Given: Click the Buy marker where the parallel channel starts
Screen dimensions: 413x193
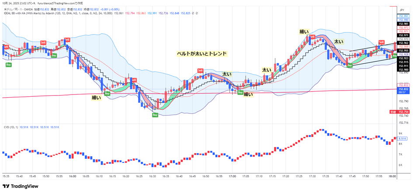Looking at the screenshot, I should click(x=350, y=65).
